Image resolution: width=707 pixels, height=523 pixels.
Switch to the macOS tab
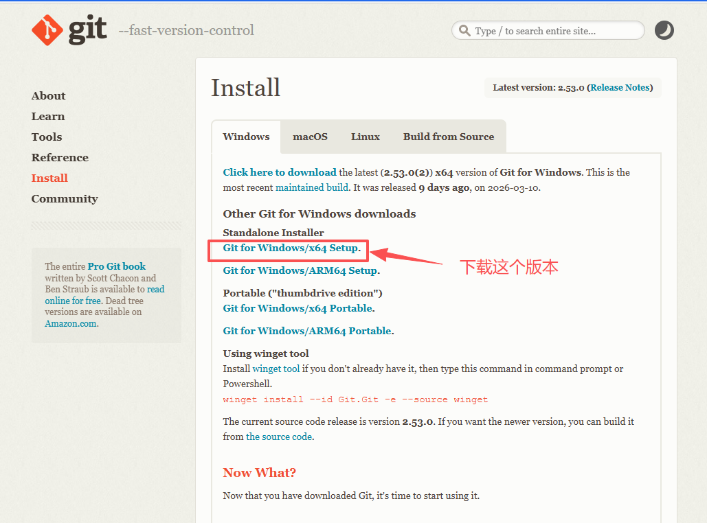click(311, 137)
